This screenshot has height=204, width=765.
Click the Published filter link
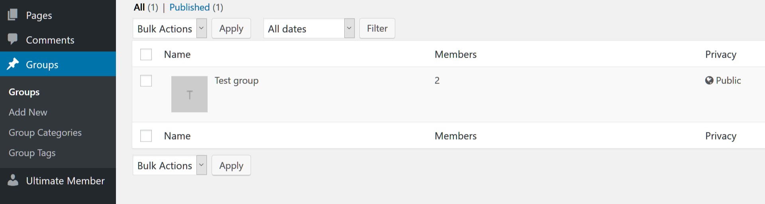[189, 7]
